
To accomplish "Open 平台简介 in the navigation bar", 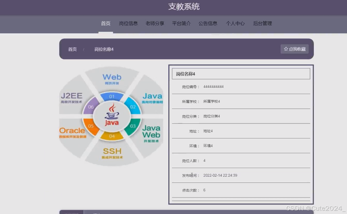I will point(181,23).
